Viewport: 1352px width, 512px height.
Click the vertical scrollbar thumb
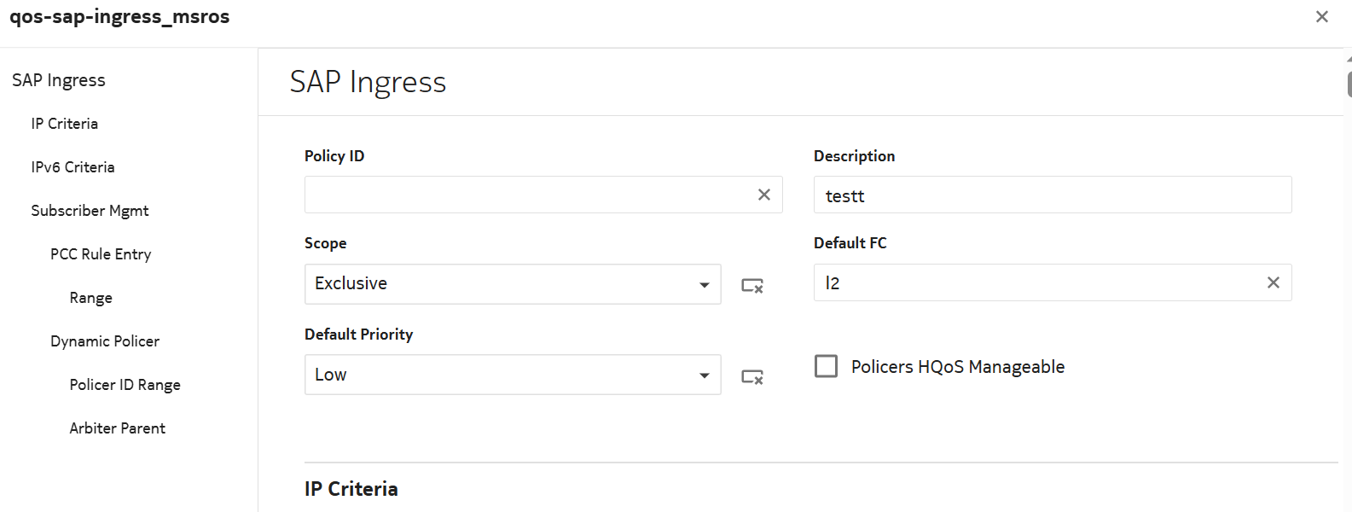pyautogui.click(x=1349, y=84)
